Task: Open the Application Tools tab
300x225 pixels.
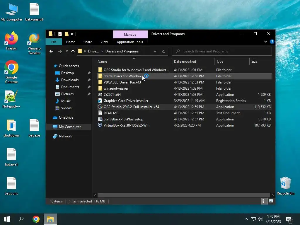Action: click(x=130, y=42)
